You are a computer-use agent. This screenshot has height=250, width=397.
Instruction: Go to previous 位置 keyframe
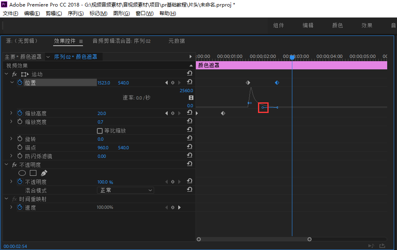click(166, 82)
